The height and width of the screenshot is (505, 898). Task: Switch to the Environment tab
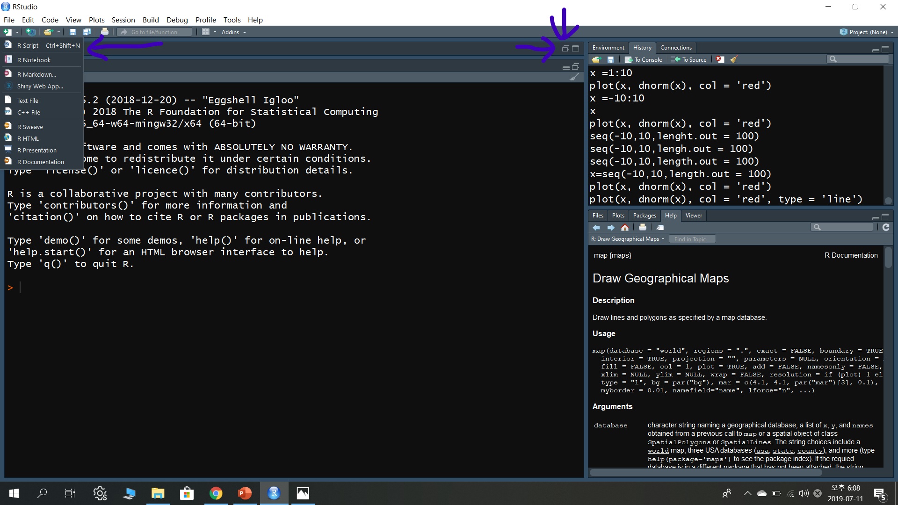608,48
